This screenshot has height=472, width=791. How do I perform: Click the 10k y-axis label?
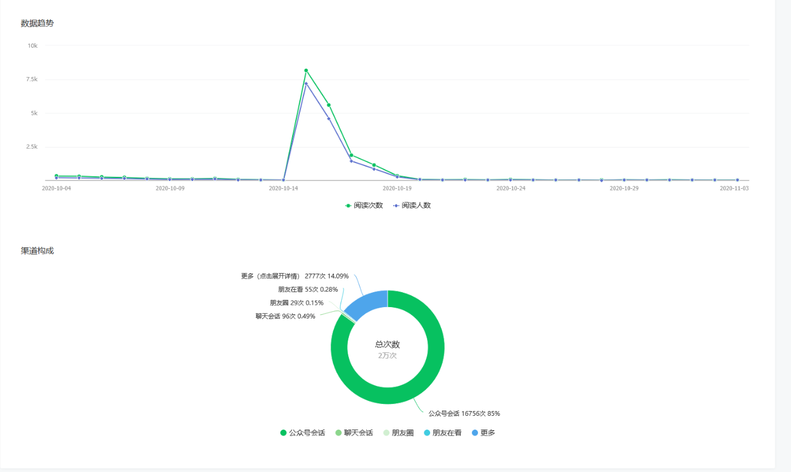[x=33, y=46]
